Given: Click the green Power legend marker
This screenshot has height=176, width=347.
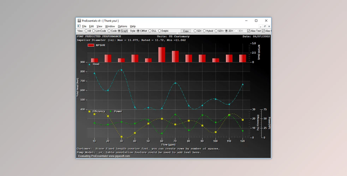Looking at the screenshot, I should click(111, 112).
